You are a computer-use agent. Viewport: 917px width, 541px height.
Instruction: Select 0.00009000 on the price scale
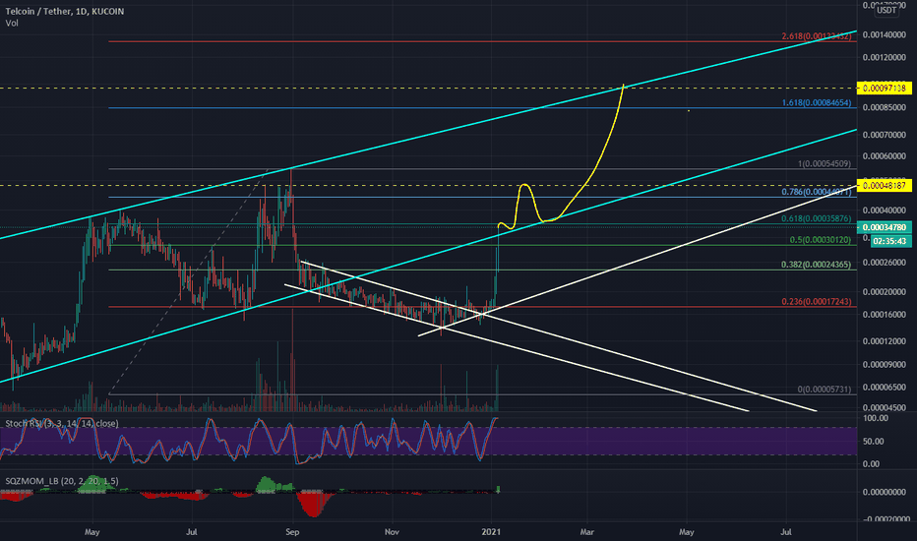[x=885, y=364]
